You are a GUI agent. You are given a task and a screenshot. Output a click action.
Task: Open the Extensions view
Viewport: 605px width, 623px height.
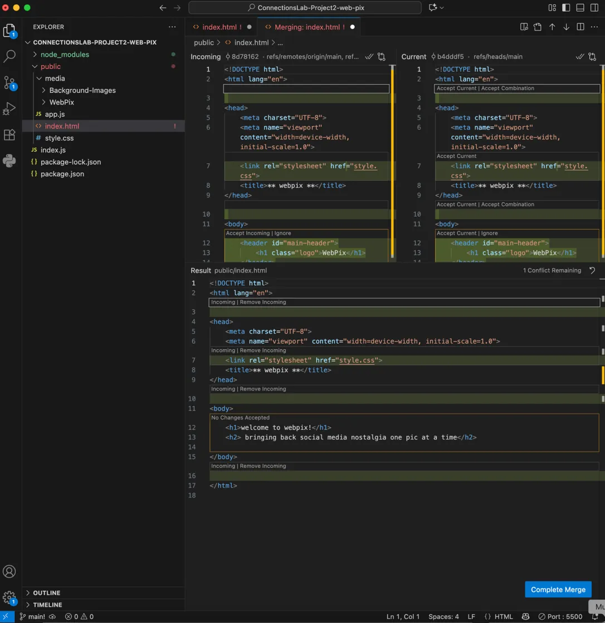coord(9,135)
